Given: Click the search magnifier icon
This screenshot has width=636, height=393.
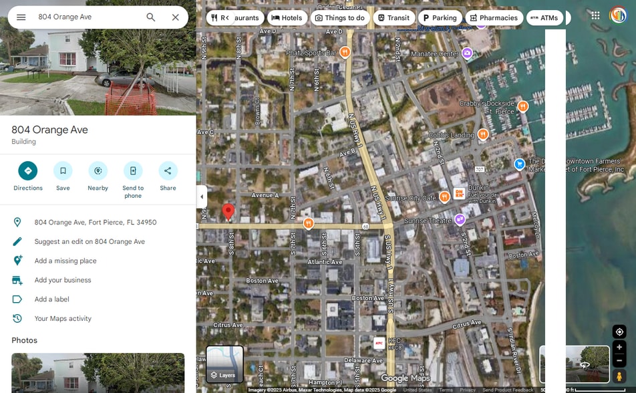Looking at the screenshot, I should click(151, 17).
